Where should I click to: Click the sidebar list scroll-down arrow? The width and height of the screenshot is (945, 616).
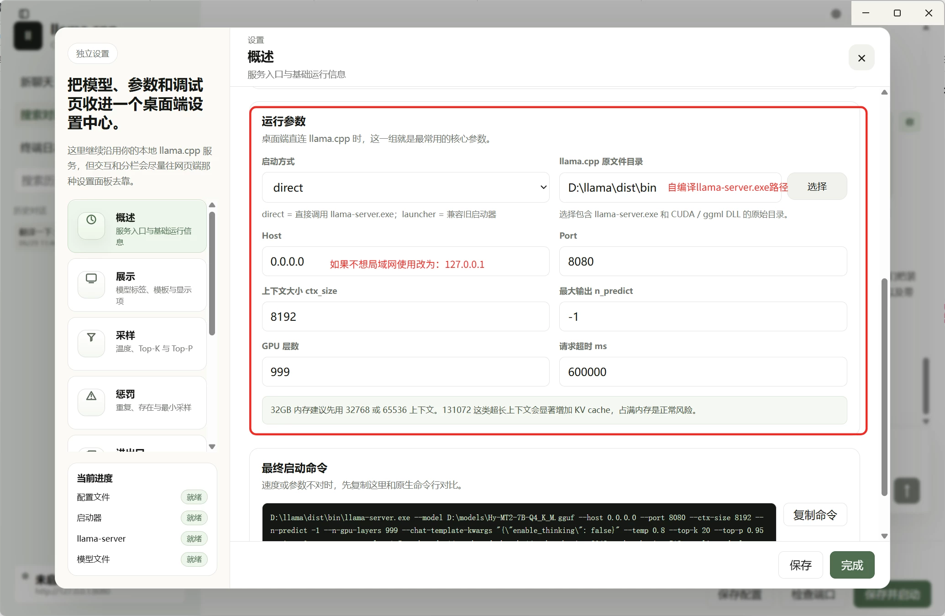212,447
